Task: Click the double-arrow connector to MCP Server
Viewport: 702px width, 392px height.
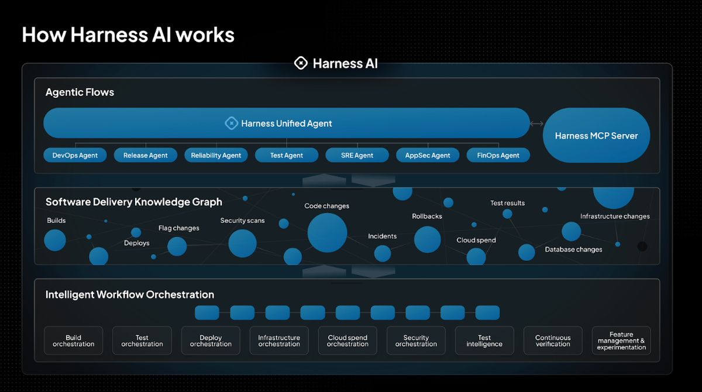Action: 536,123
